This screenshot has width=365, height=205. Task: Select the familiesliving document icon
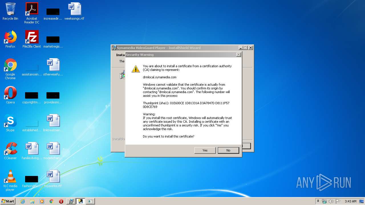[32, 151]
